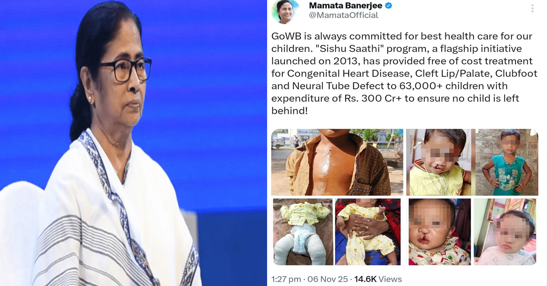Open the baby with leg casts photo
Screen dimensions: 547x286
pyautogui.click(x=303, y=232)
